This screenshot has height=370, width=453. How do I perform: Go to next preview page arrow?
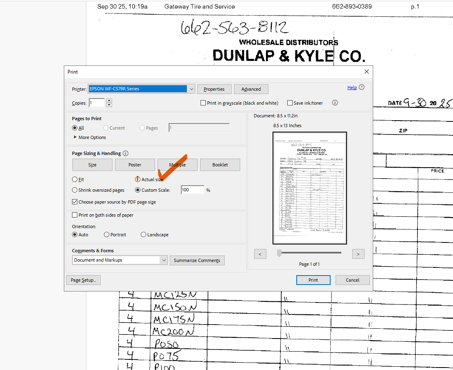tap(358, 254)
